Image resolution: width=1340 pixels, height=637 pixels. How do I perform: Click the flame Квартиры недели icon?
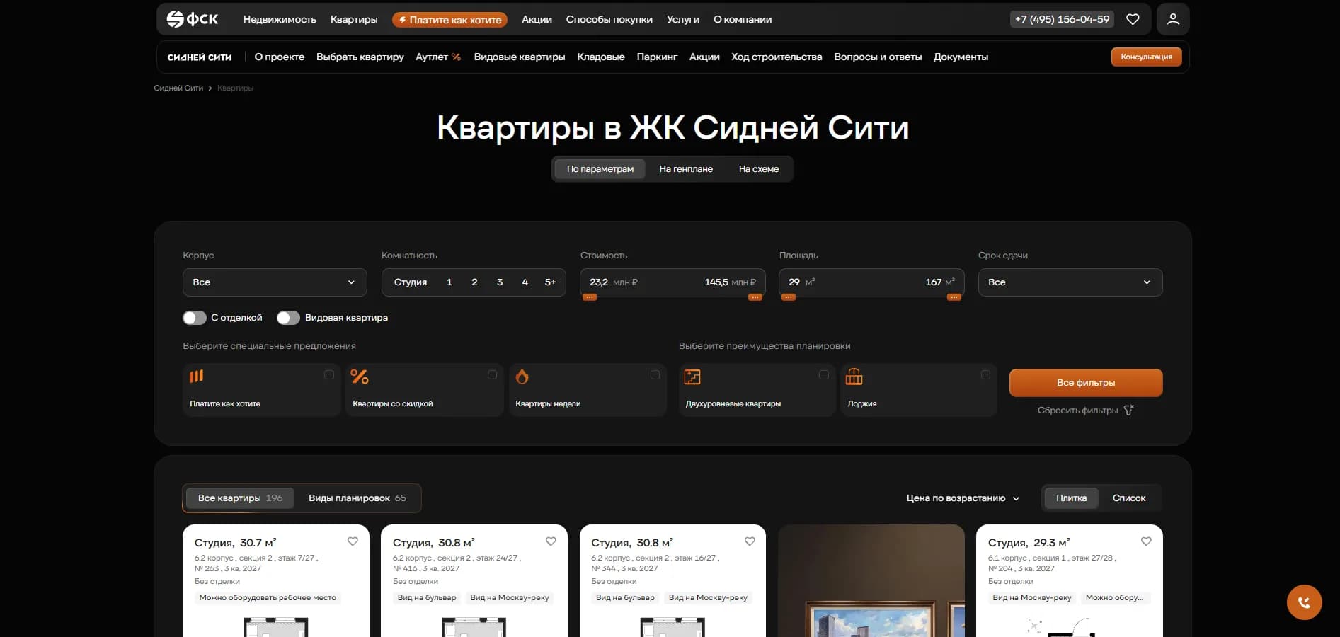click(522, 377)
